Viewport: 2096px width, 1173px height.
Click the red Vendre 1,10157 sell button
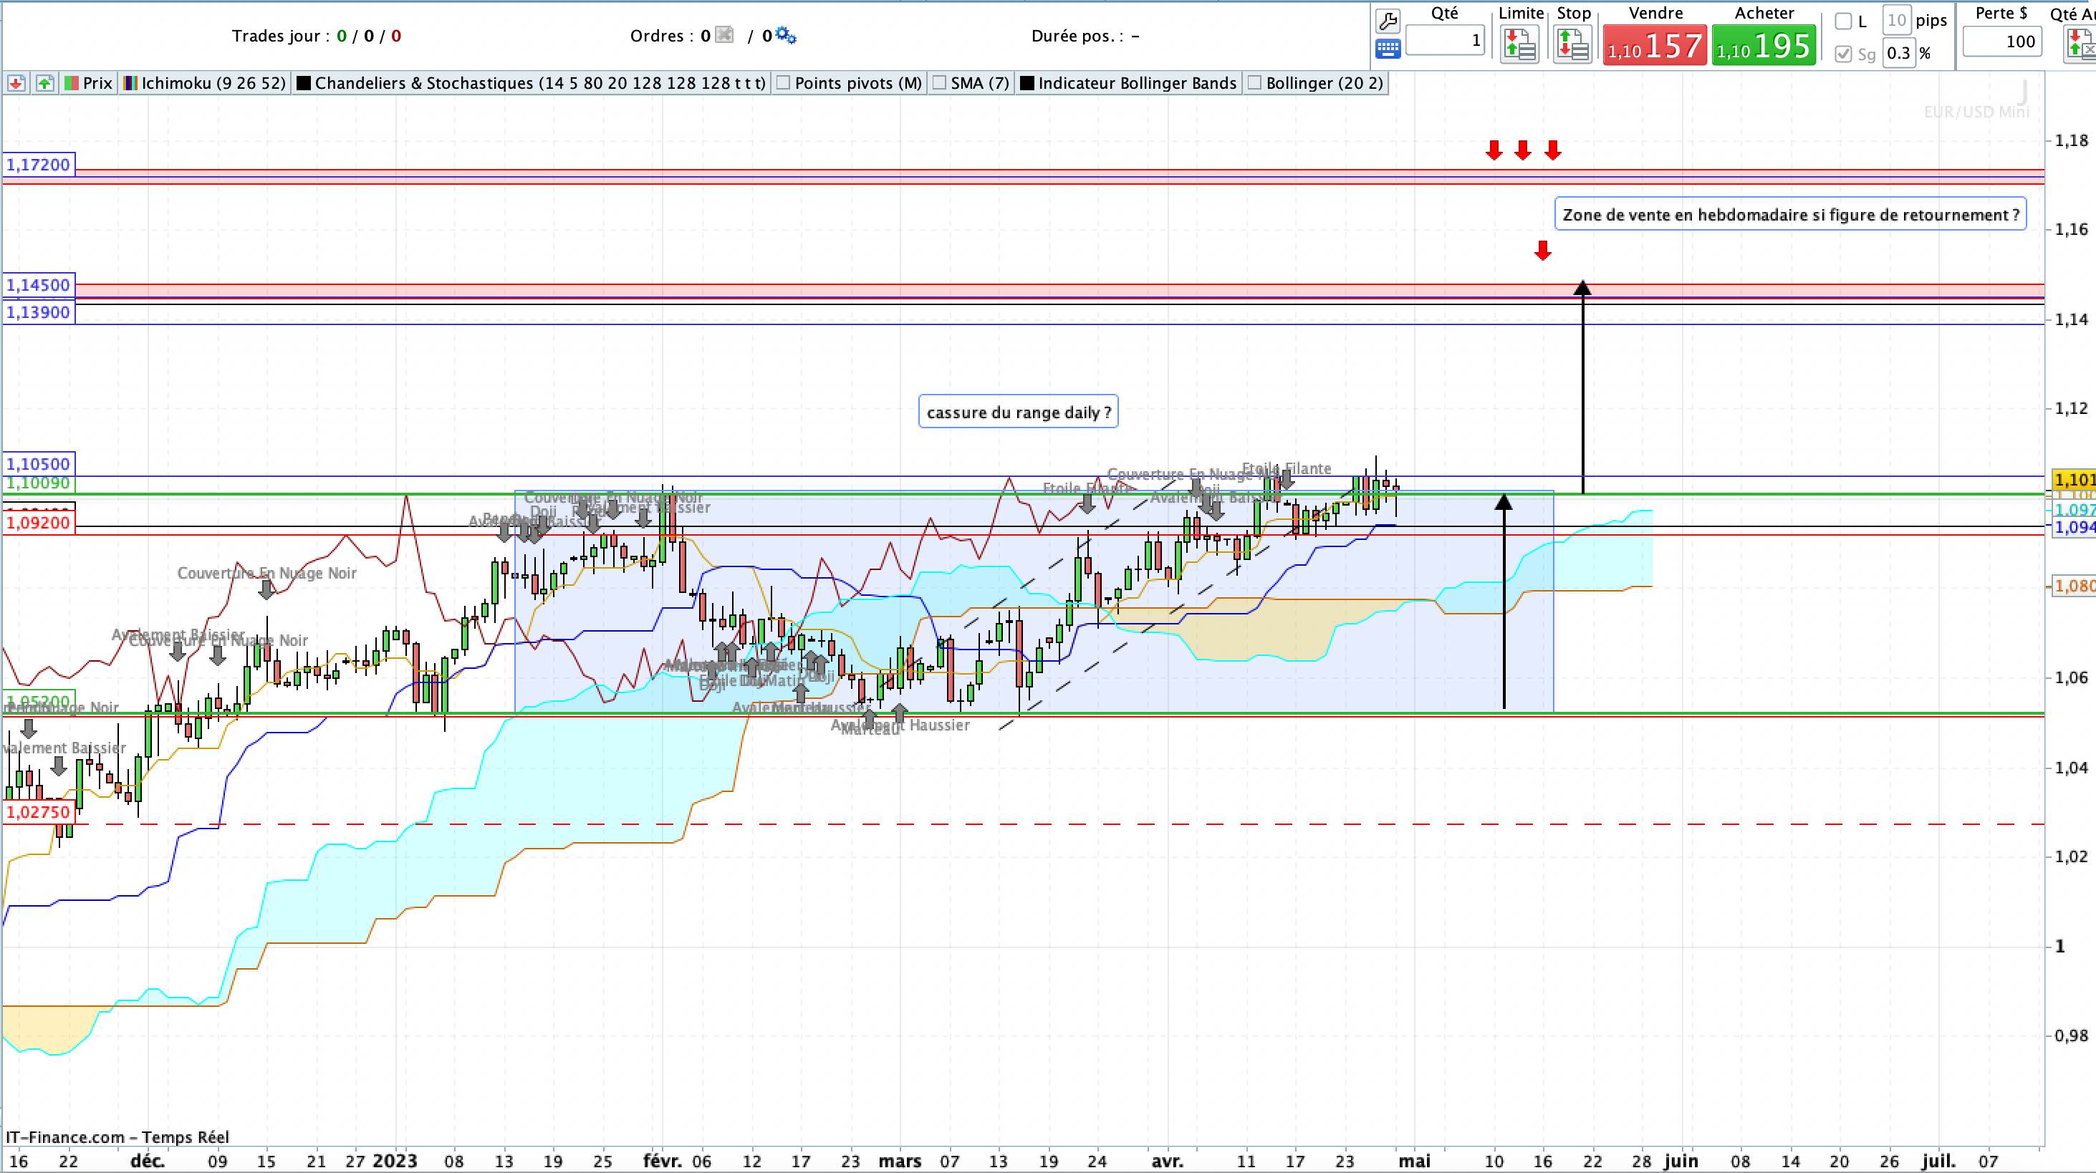tap(1655, 46)
